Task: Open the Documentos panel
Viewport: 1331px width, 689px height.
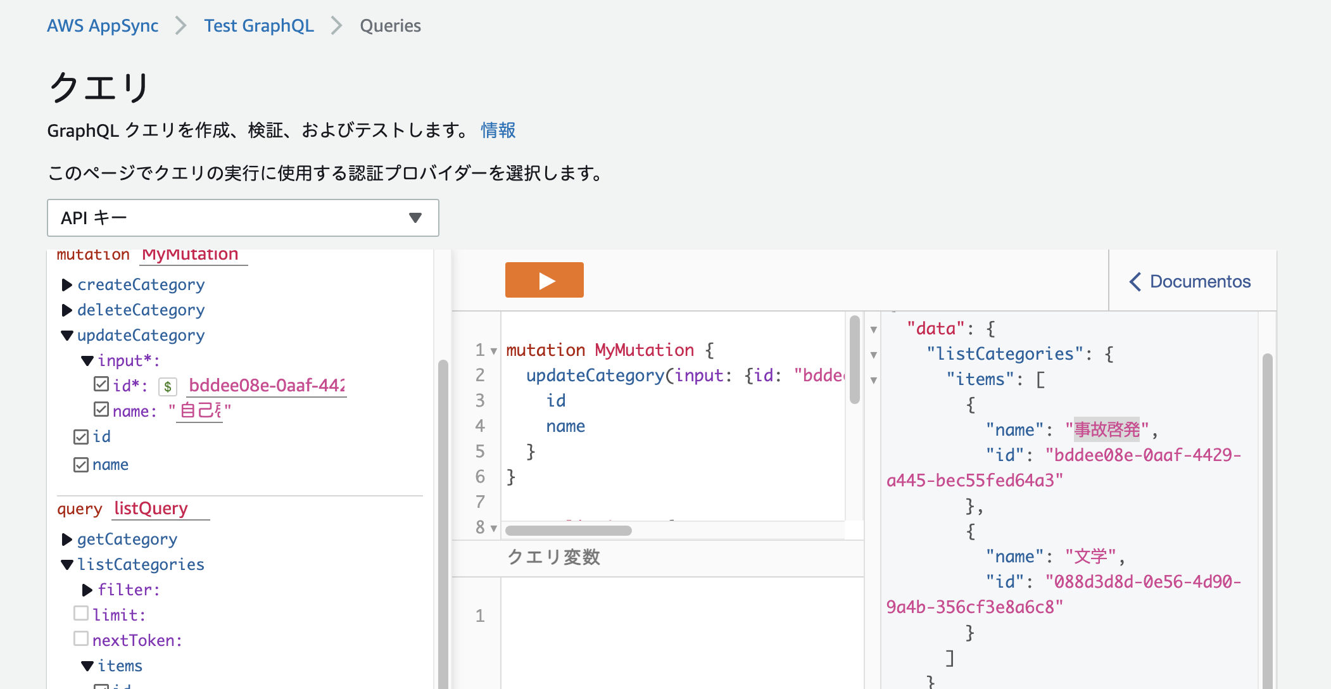Action: click(x=1190, y=281)
